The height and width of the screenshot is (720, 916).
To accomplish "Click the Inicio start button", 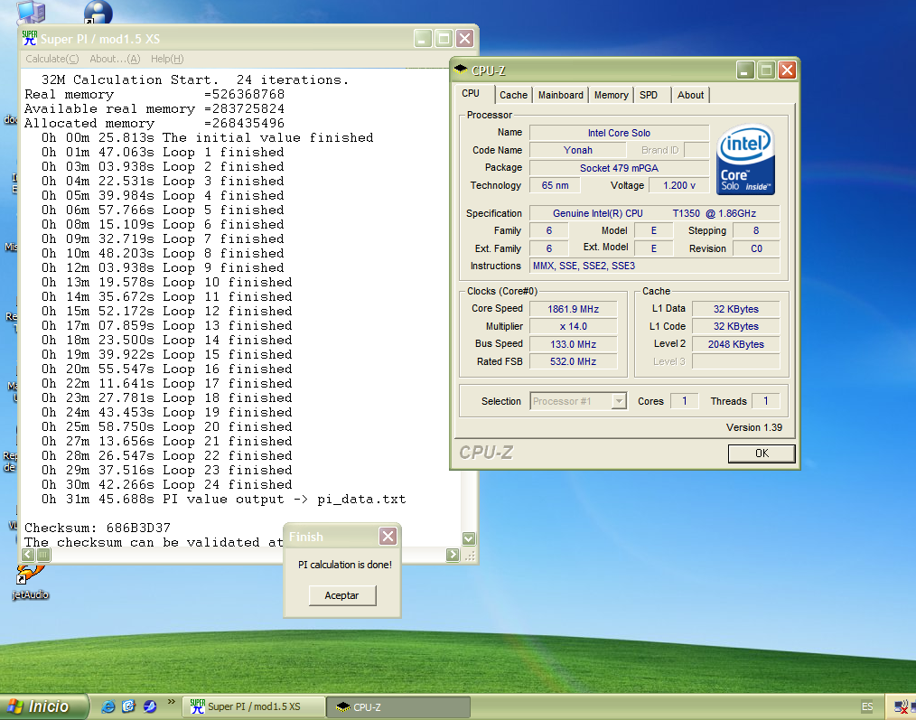I will tap(44, 706).
